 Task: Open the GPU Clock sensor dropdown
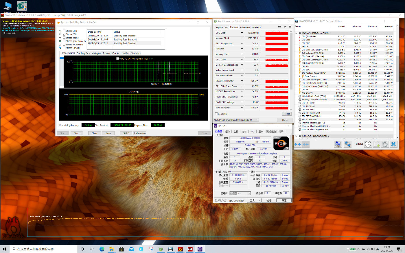click(242, 33)
